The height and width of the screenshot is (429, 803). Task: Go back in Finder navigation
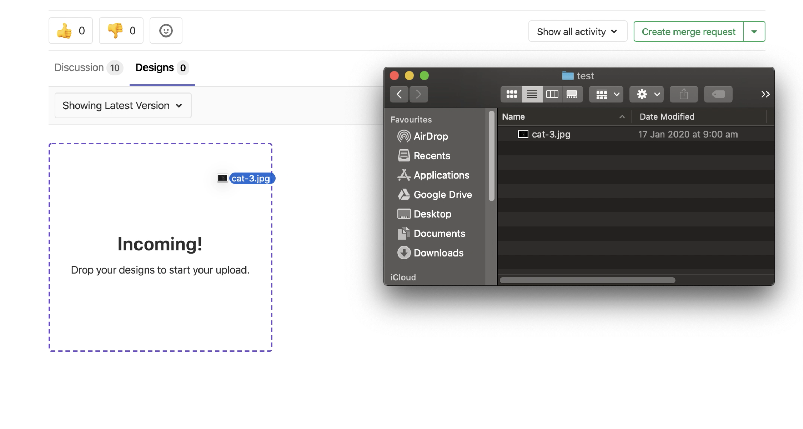point(399,94)
